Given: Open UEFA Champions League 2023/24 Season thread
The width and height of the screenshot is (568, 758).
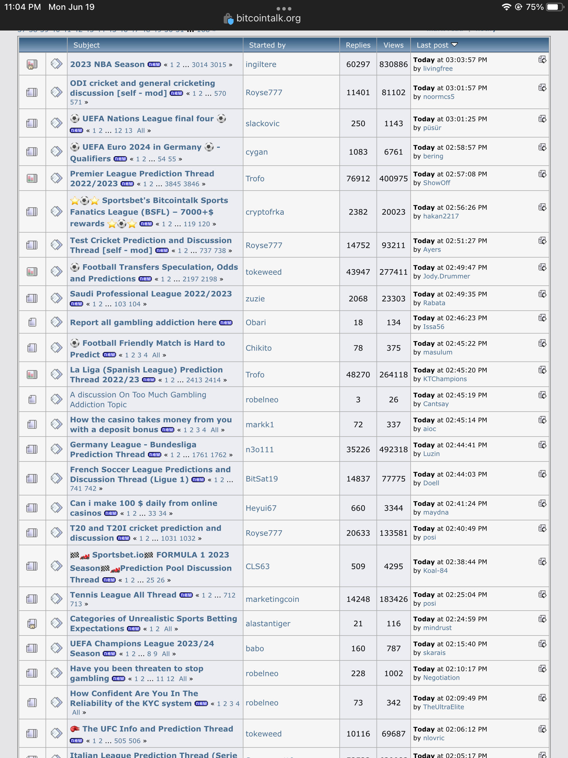Looking at the screenshot, I should pos(142,649).
